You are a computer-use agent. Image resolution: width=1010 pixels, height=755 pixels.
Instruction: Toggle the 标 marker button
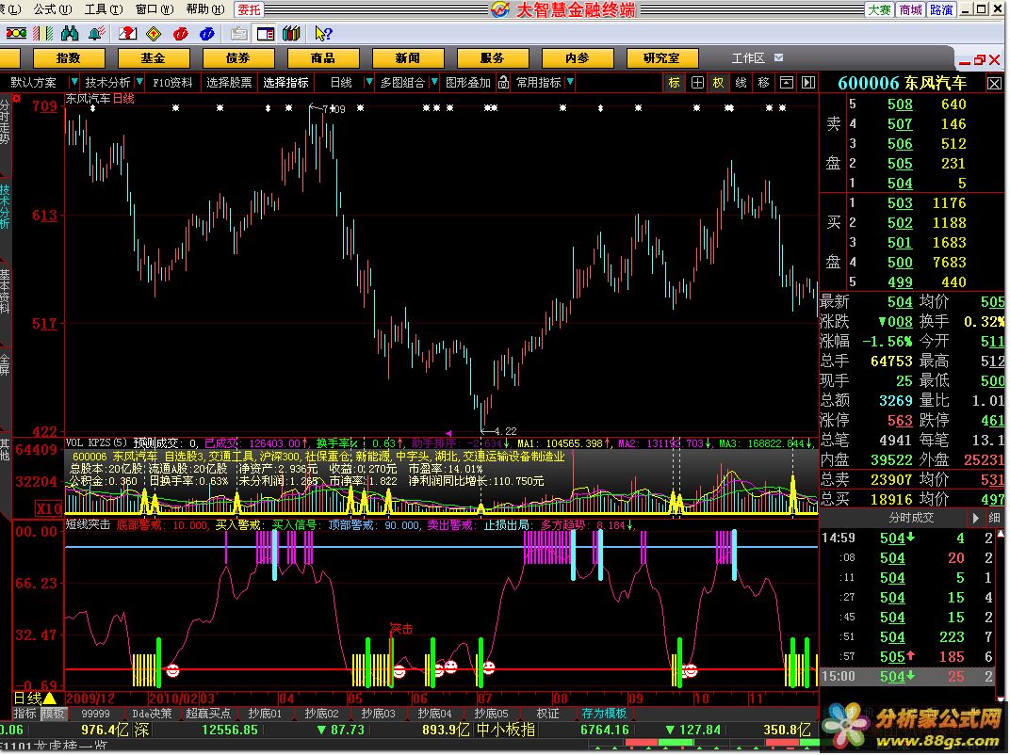click(675, 83)
